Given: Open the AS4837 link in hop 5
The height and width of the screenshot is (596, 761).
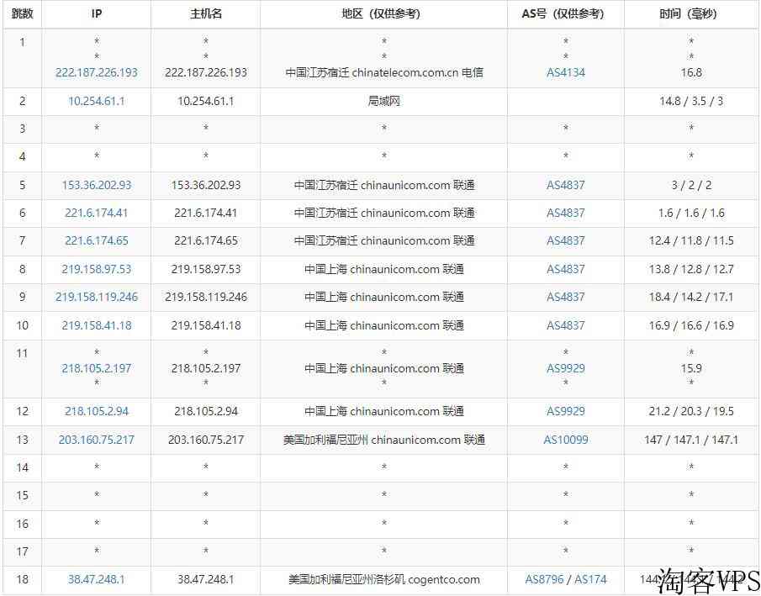Looking at the screenshot, I should coord(566,186).
